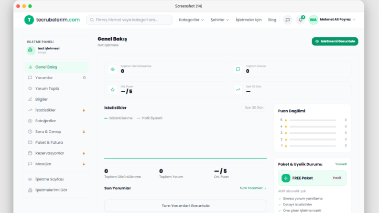Click the lock icon beside İstatistikler
379x213 pixels.
pyautogui.click(x=84, y=110)
